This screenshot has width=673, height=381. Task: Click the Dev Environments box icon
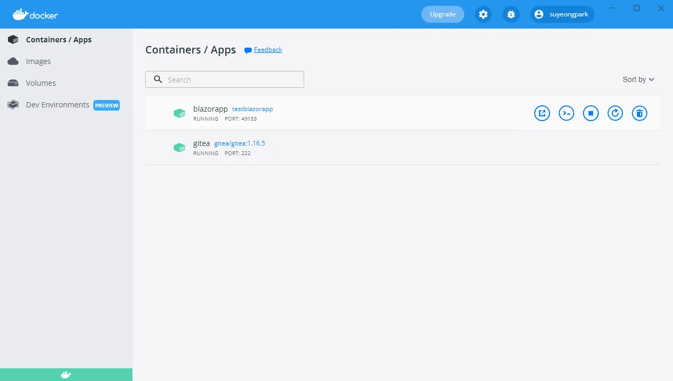tap(13, 105)
